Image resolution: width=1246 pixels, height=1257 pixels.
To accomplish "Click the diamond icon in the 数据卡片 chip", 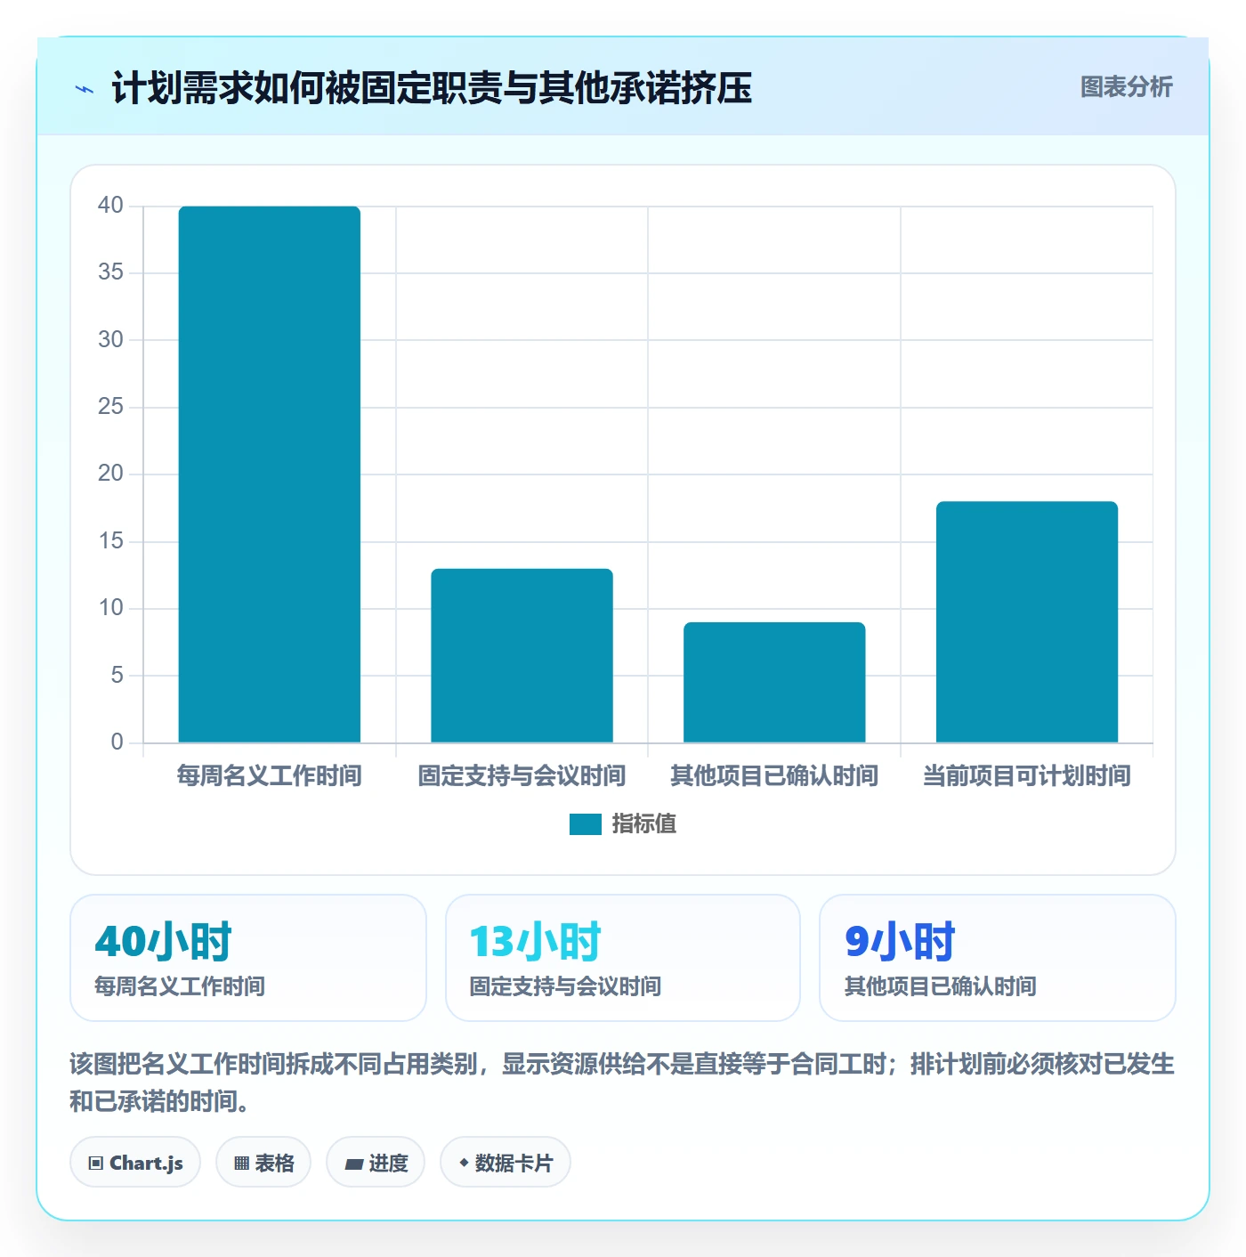I will 464,1163.
